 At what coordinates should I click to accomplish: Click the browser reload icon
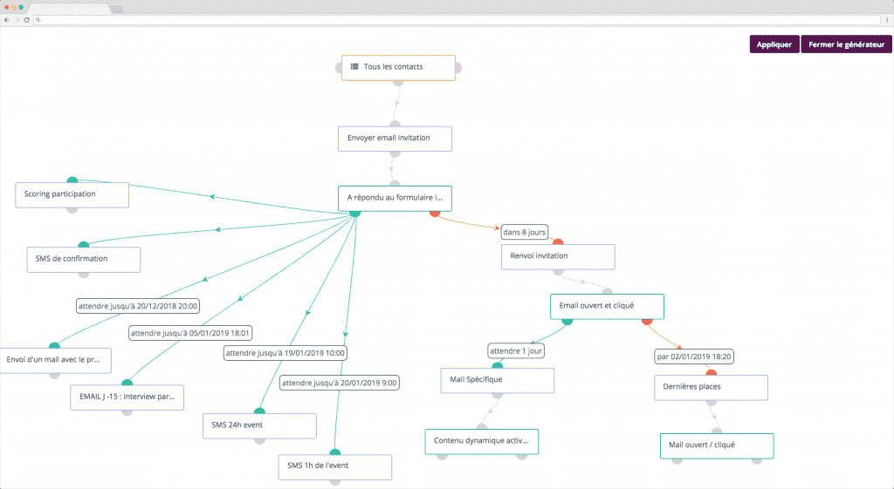[26, 19]
